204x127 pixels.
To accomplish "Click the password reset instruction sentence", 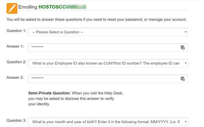I will tap(97, 19).
